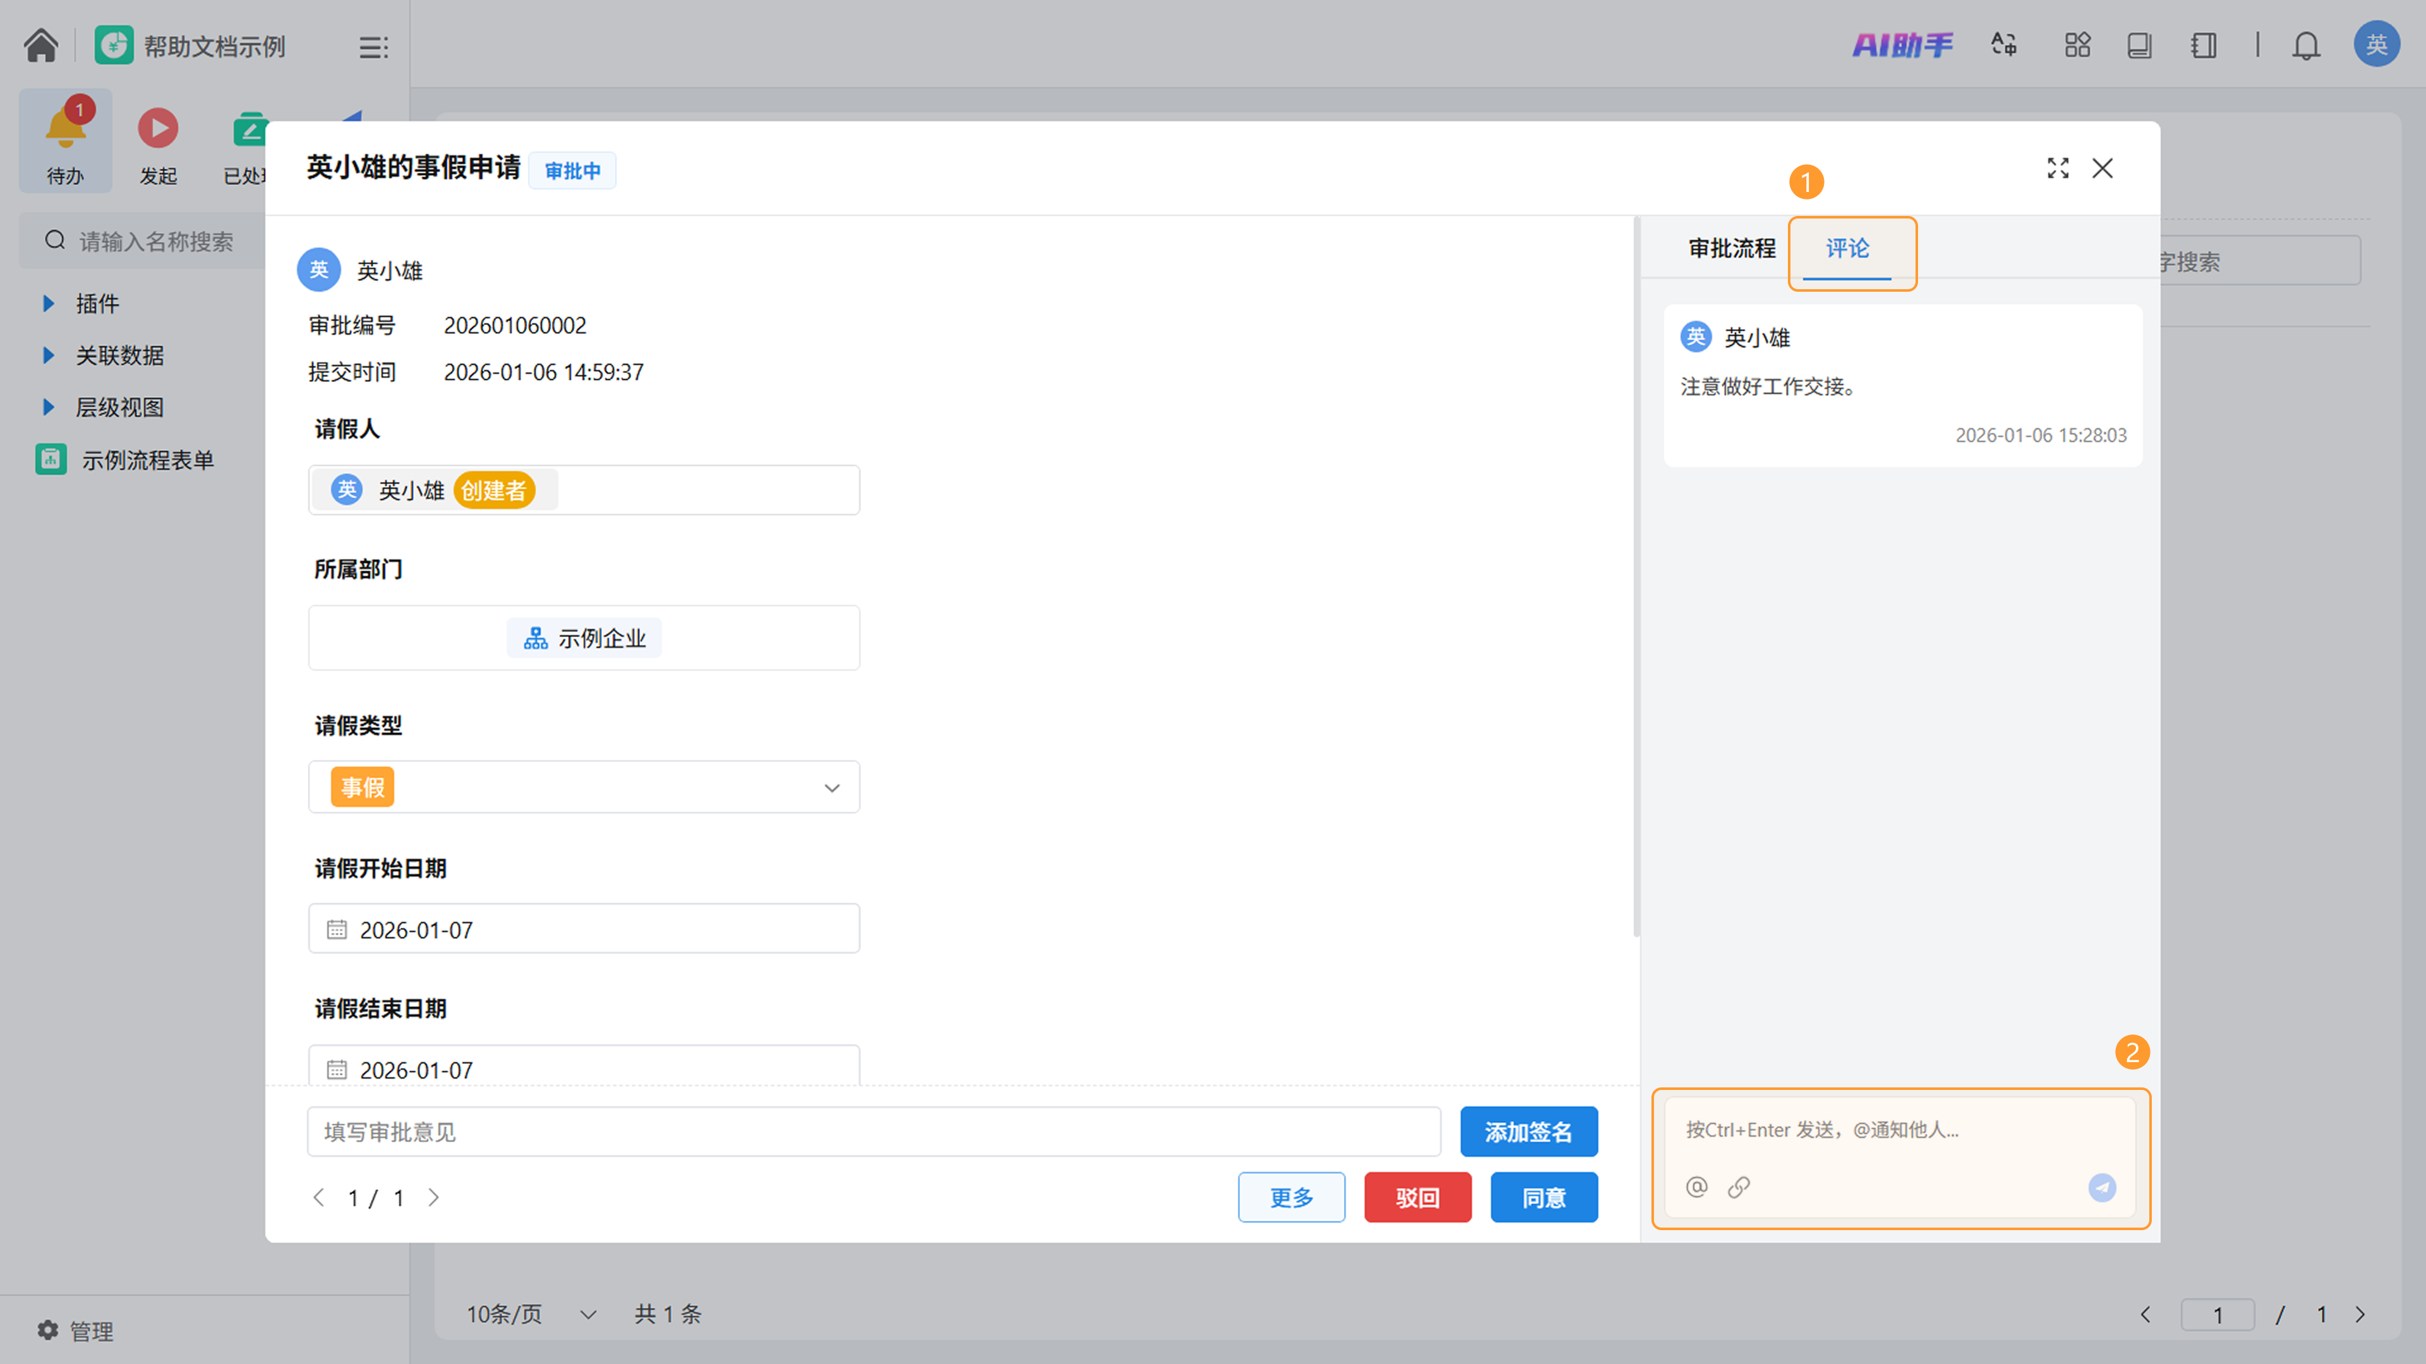Go to the home icon
Image resolution: width=2426 pixels, height=1364 pixels.
point(40,45)
